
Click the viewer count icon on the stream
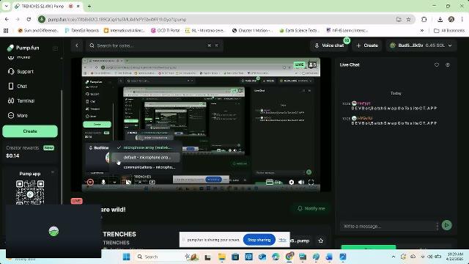[312, 65]
